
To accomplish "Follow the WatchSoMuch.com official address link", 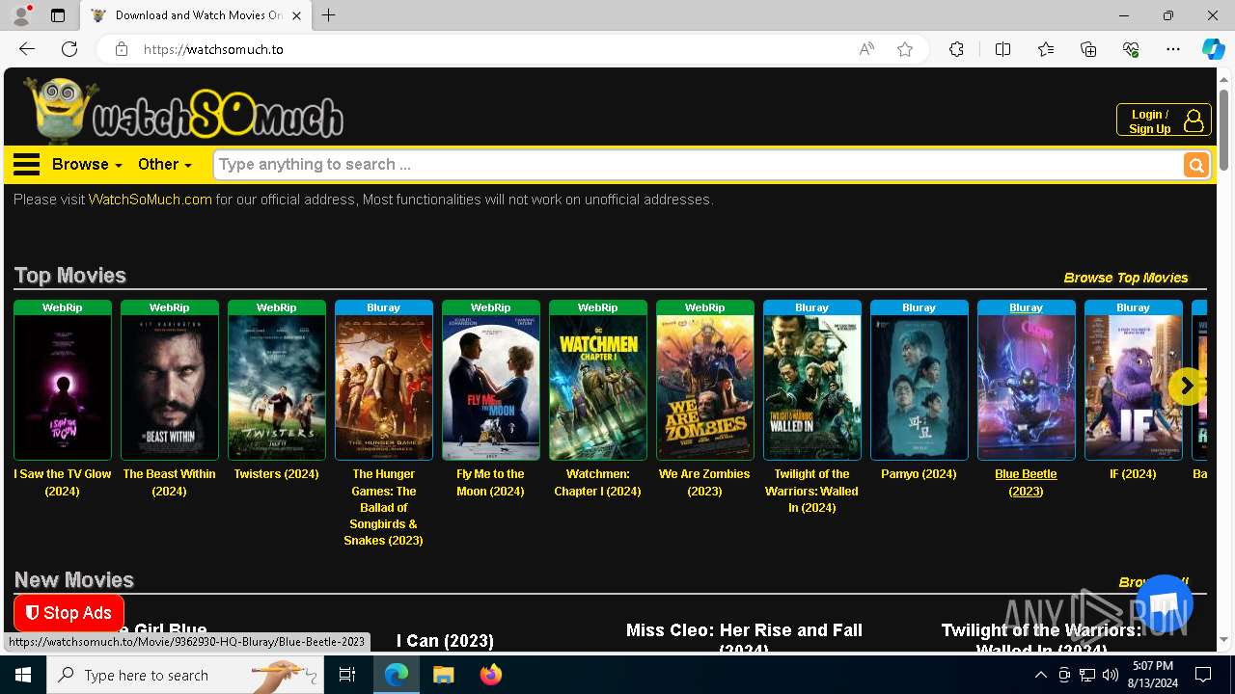I will 151,200.
